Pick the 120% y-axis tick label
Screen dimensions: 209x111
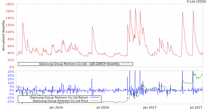click(10, 25)
